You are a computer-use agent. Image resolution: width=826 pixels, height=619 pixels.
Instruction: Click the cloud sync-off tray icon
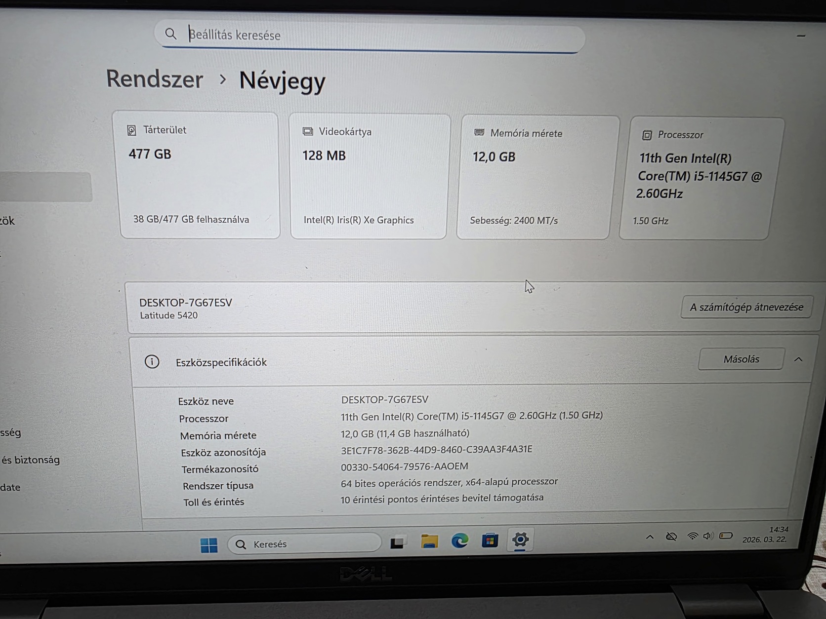[671, 537]
